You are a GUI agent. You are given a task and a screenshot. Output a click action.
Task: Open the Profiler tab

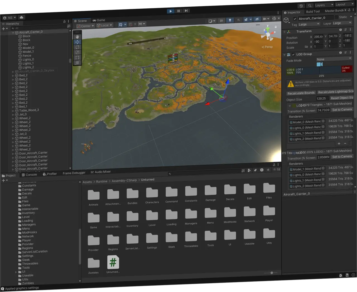pos(50,174)
